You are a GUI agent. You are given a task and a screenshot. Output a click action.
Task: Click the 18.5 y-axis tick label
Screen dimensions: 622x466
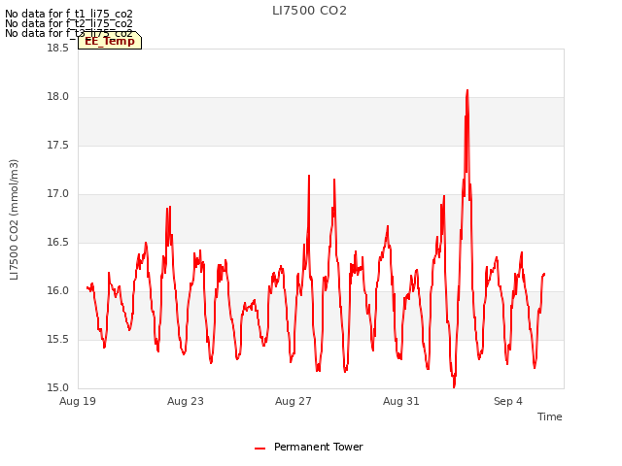58,49
